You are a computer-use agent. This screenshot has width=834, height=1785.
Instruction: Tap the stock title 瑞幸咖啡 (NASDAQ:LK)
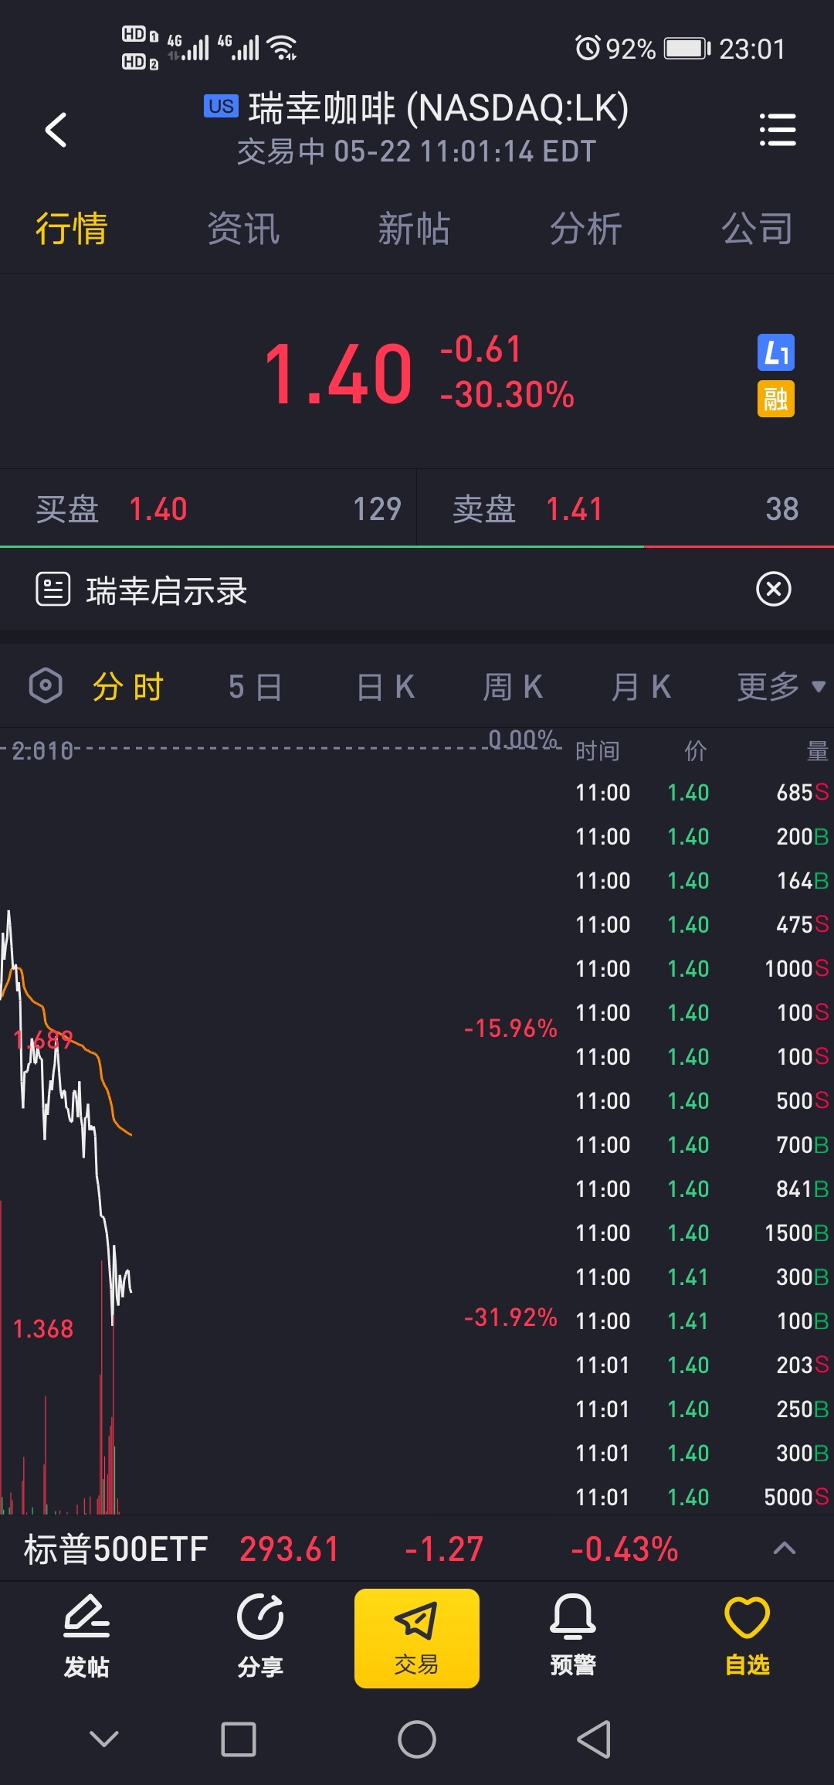(439, 108)
